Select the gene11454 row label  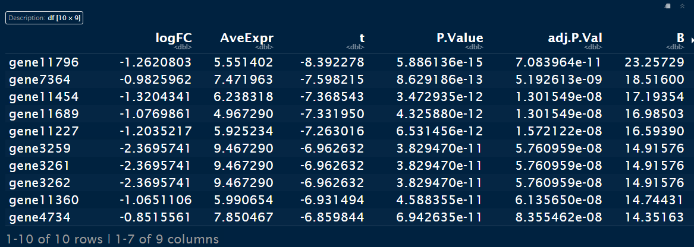(42, 96)
